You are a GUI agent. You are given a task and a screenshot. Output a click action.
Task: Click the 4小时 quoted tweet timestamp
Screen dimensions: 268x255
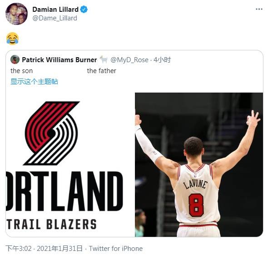click(x=162, y=60)
